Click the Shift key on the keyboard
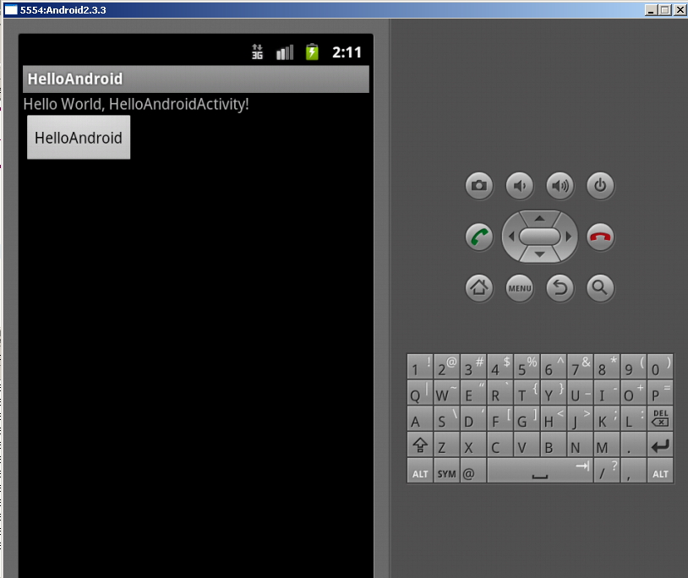Image resolution: width=688 pixels, height=578 pixels. point(420,444)
